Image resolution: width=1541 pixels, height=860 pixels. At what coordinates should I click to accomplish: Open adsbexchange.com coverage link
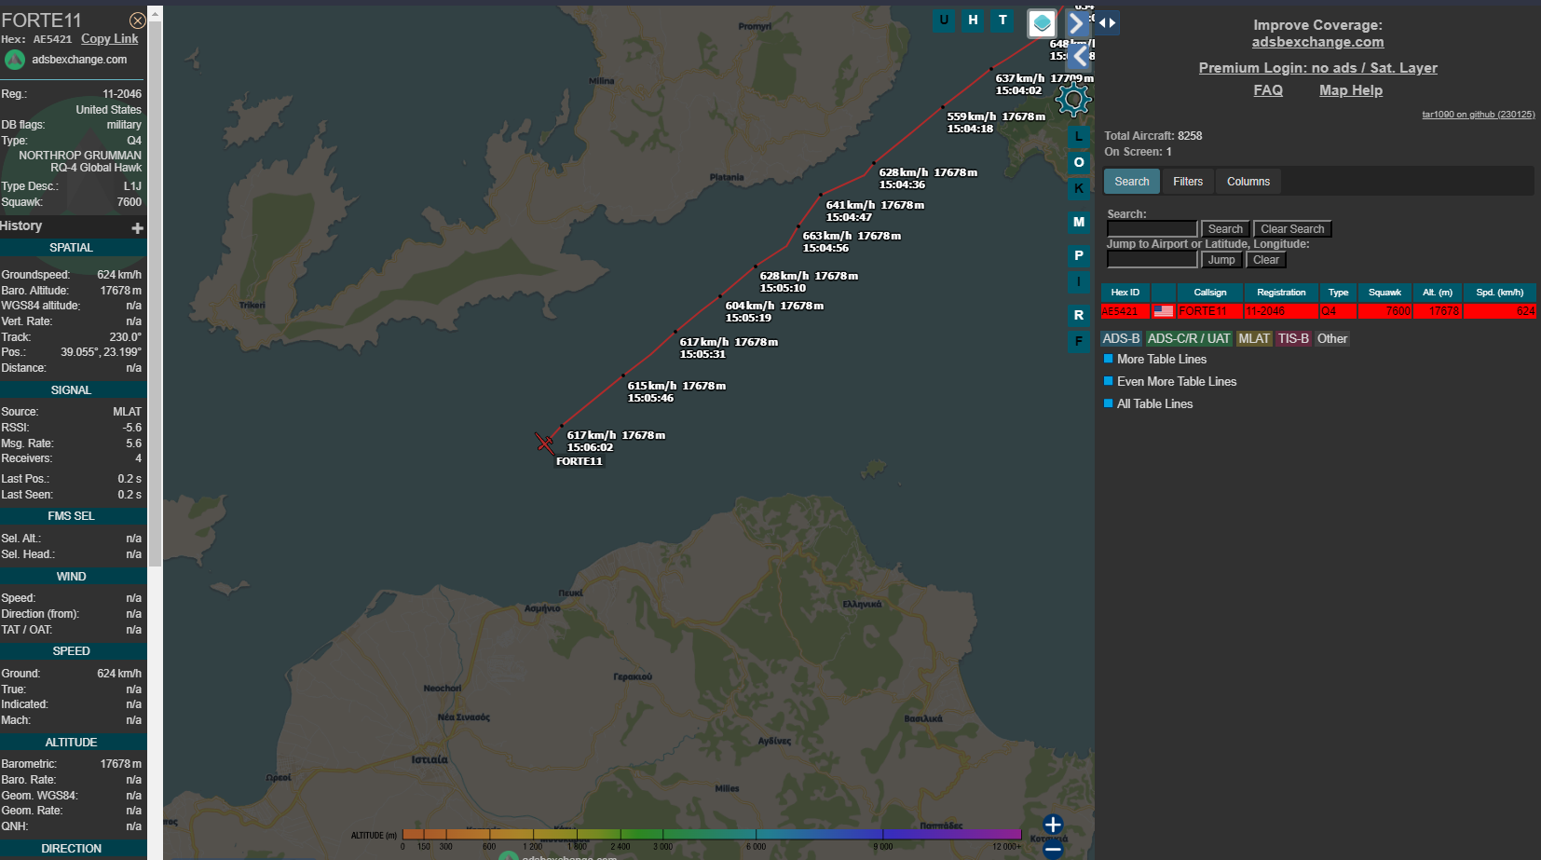coord(1317,42)
